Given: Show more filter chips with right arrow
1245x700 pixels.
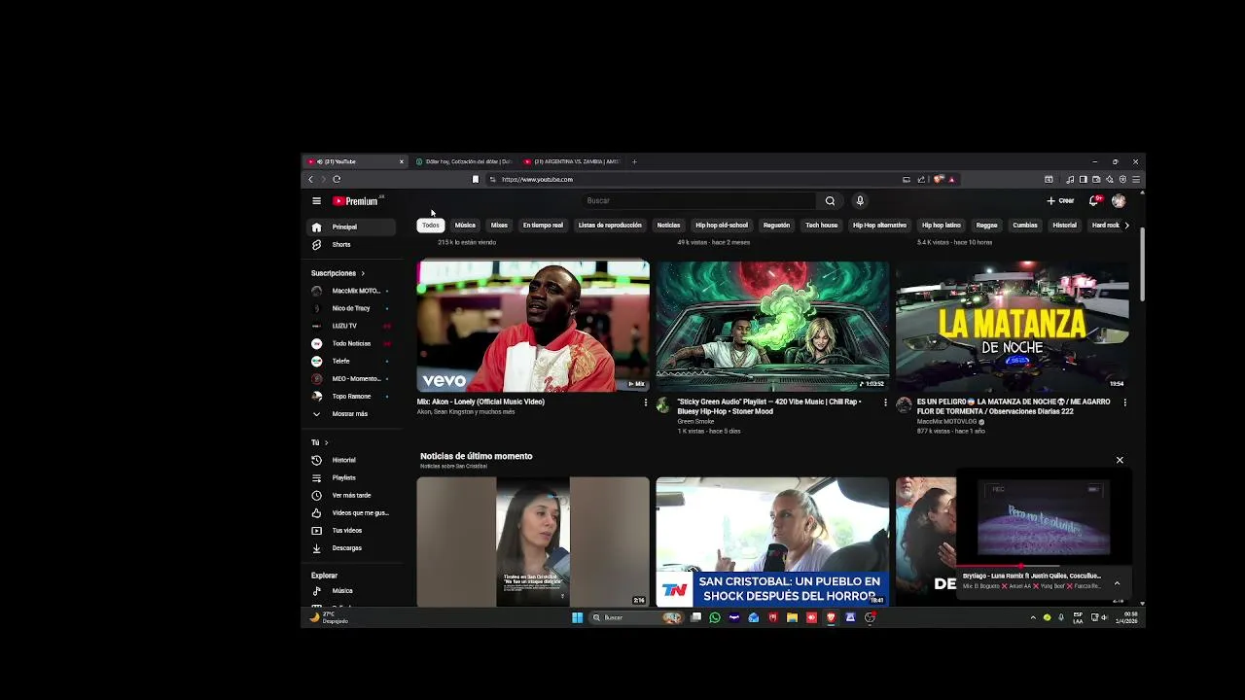Looking at the screenshot, I should [1126, 226].
